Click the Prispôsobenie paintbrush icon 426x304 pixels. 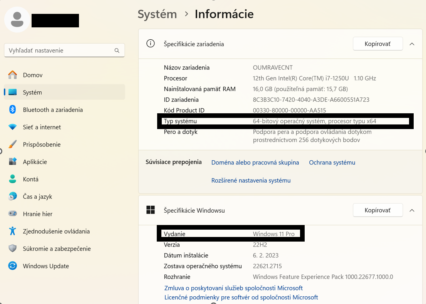[x=12, y=144]
